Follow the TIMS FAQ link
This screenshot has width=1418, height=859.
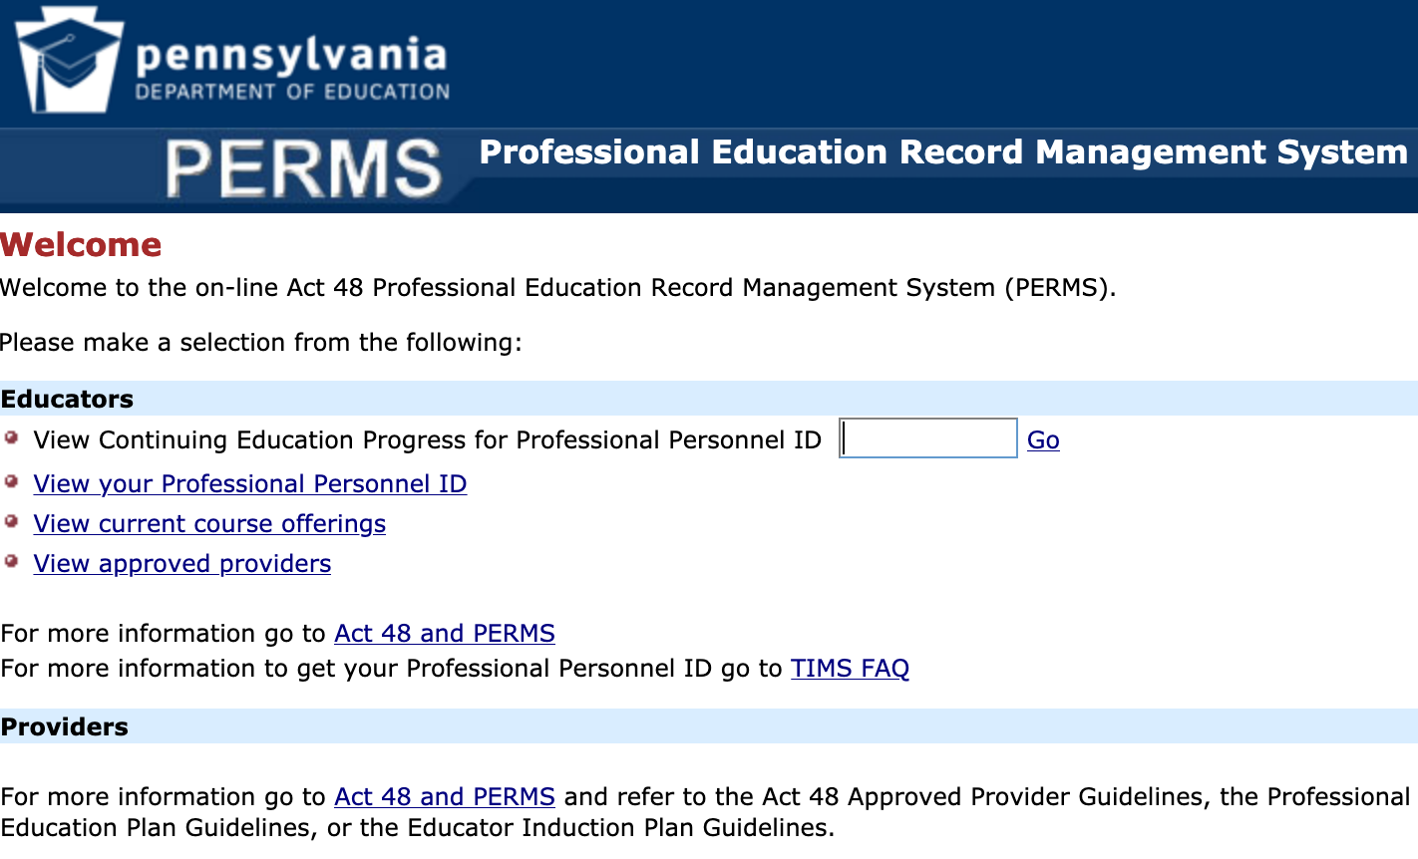(850, 669)
